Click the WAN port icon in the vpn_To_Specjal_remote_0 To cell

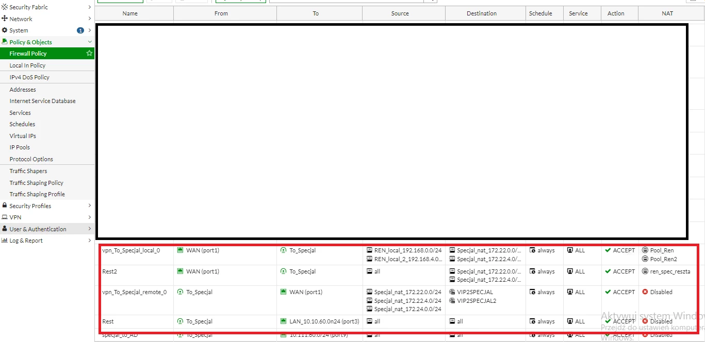283,292
